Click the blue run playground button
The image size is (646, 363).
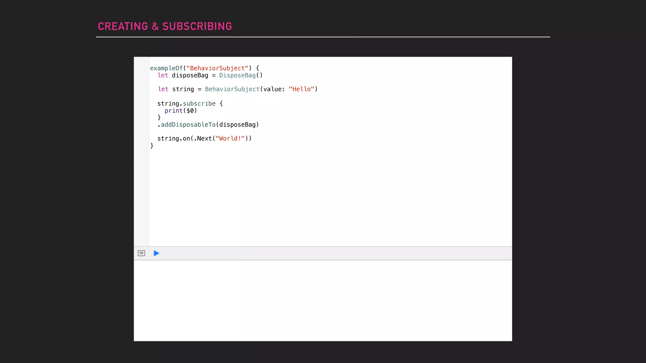coord(156,253)
